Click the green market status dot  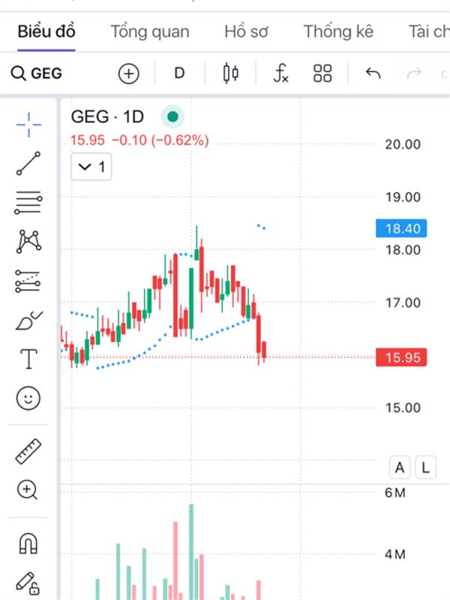pyautogui.click(x=172, y=116)
